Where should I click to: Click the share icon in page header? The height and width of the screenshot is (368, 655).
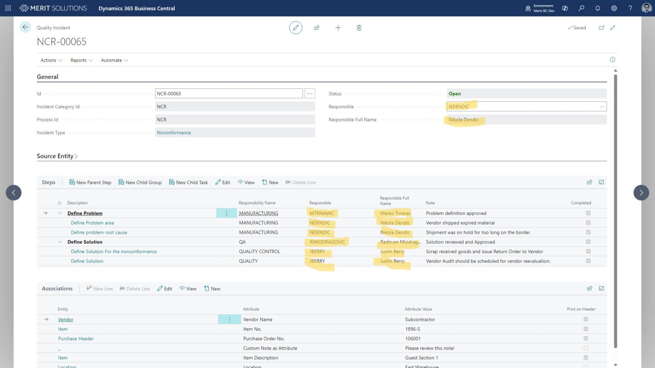(x=317, y=28)
